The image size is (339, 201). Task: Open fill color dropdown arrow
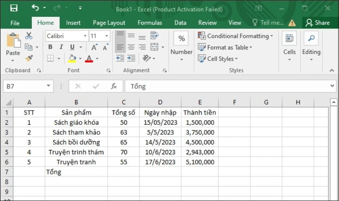click(x=80, y=59)
